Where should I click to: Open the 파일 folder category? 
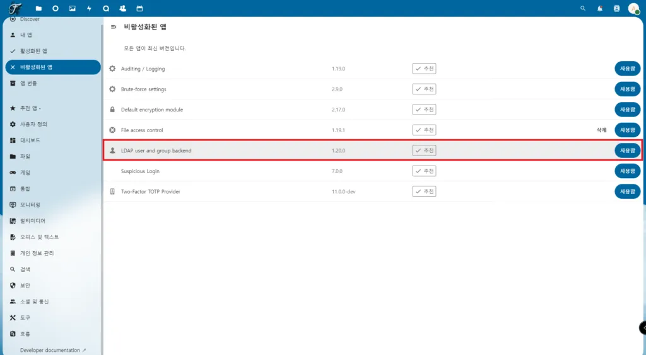53,156
